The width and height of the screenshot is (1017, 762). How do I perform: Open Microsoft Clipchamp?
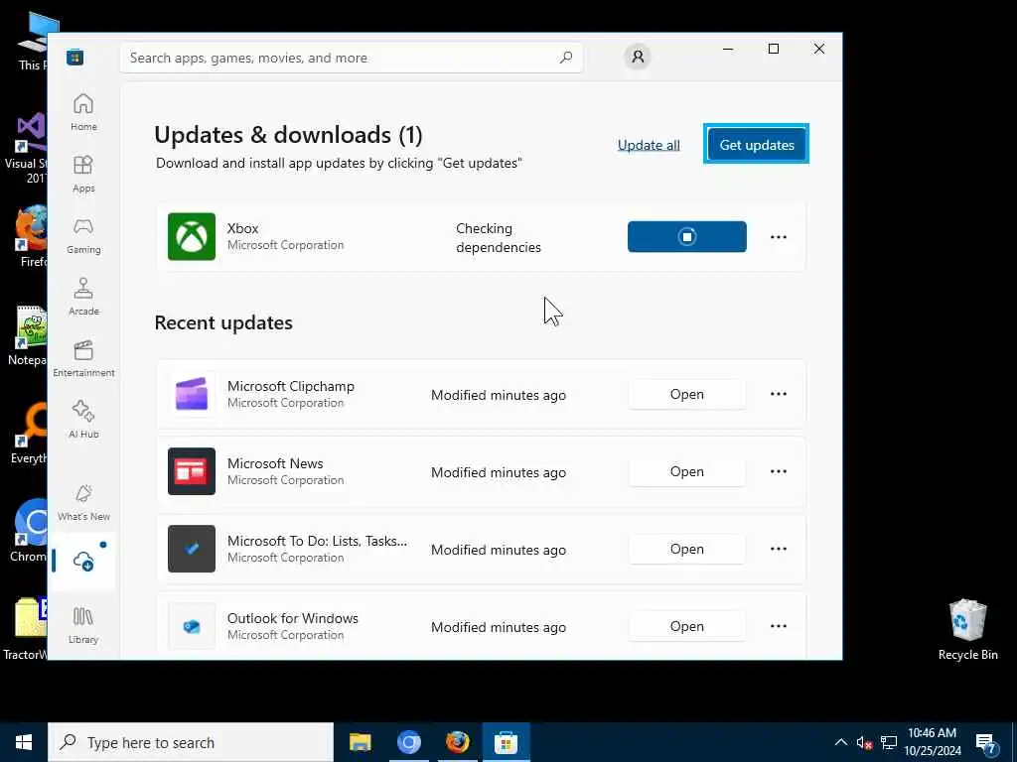(x=687, y=394)
